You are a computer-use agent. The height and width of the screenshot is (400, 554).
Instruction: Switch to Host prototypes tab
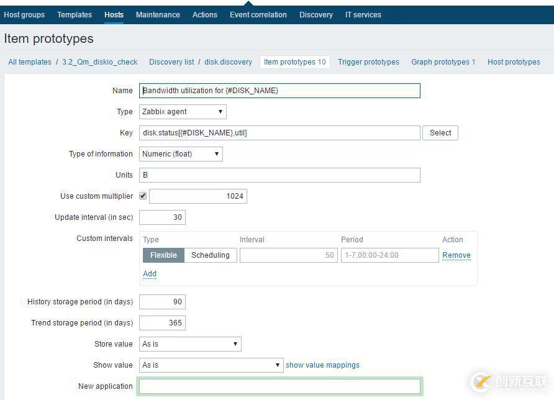[x=514, y=62]
